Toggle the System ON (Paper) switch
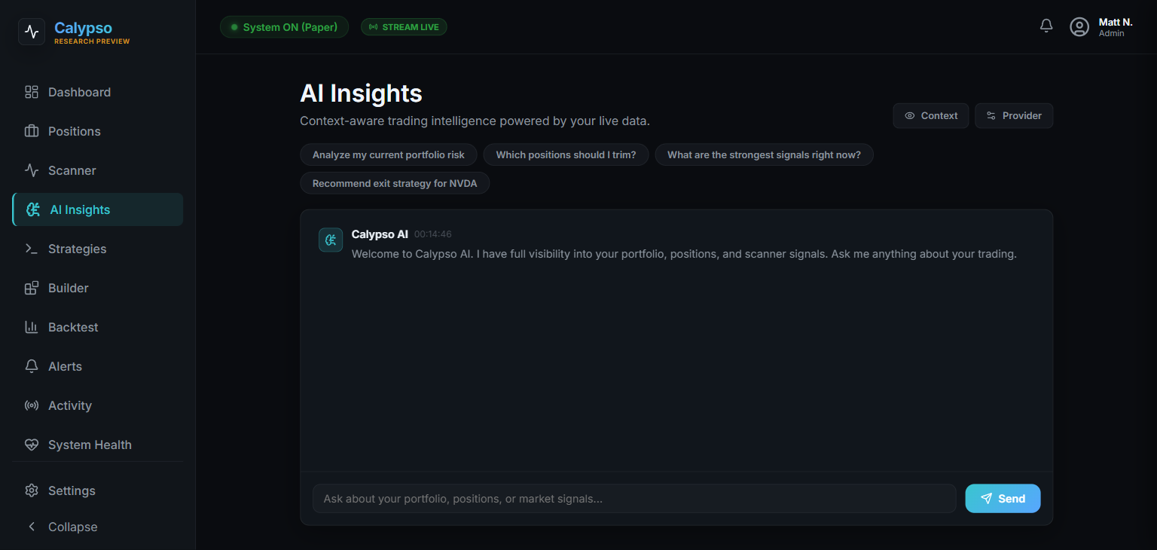1157x550 pixels. (284, 26)
